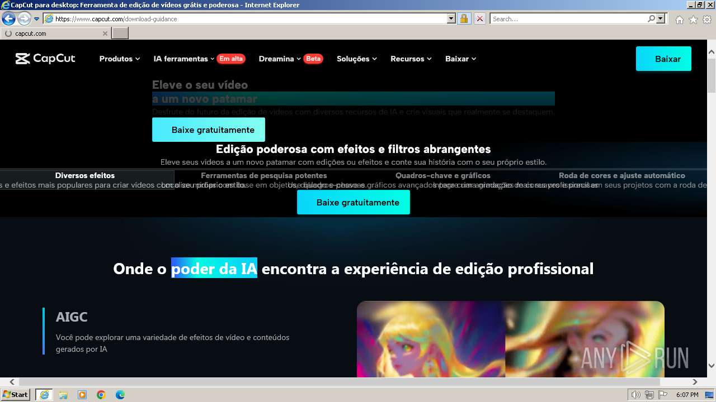The image size is (716, 402).
Task: Click the network tray icon
Action: (649, 395)
